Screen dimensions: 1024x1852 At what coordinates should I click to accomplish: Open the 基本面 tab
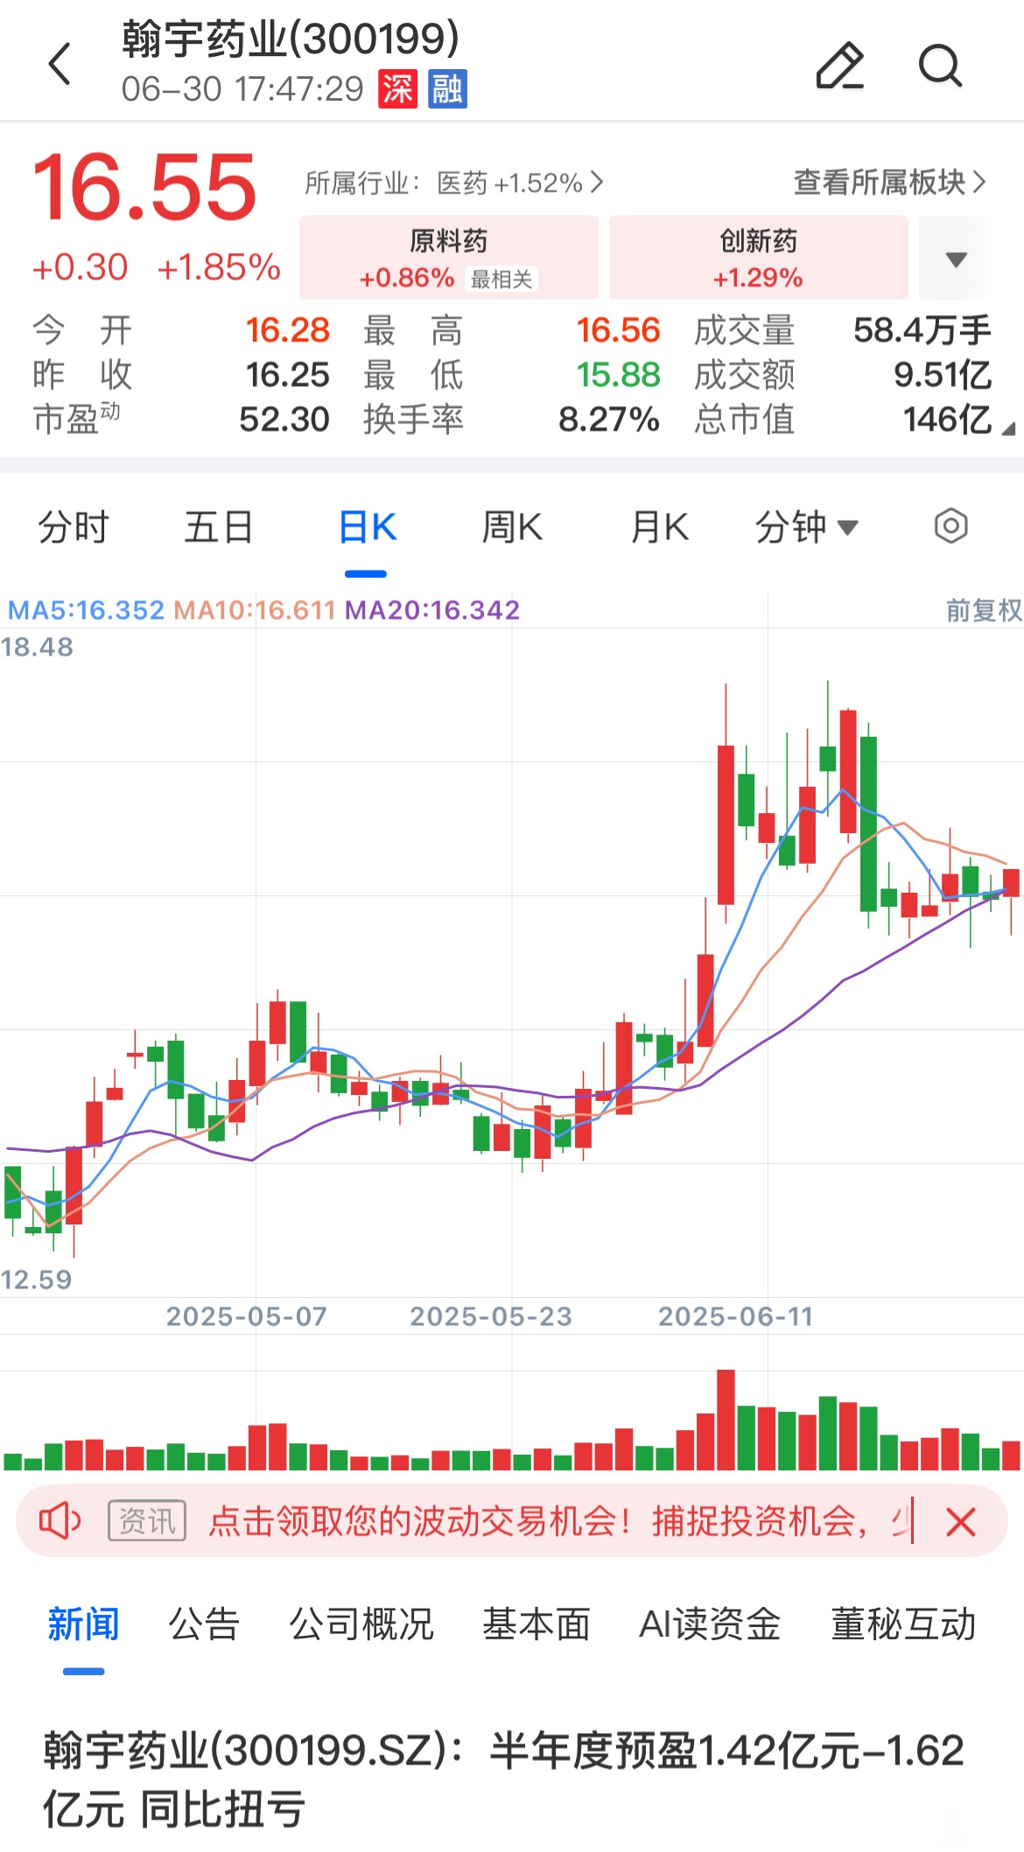tap(537, 1624)
